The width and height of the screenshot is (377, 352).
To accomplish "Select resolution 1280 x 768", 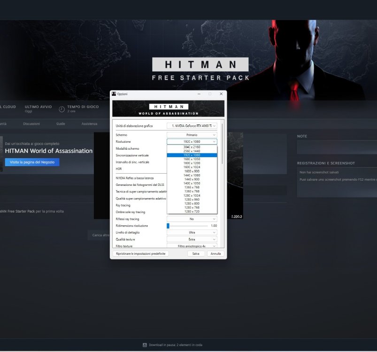I will [192, 207].
